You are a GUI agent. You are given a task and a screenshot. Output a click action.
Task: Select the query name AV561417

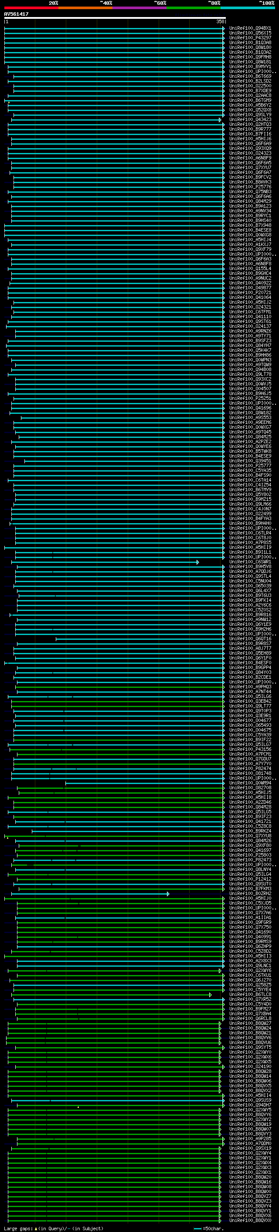(x=16, y=14)
